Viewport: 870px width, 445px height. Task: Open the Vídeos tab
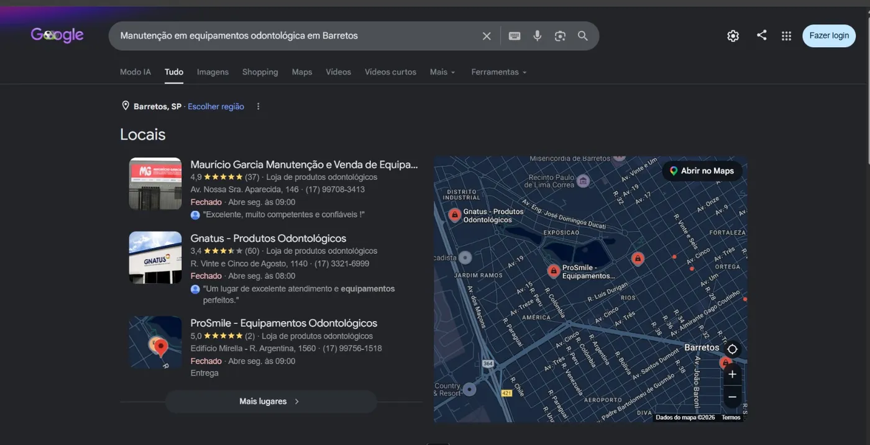coord(339,72)
